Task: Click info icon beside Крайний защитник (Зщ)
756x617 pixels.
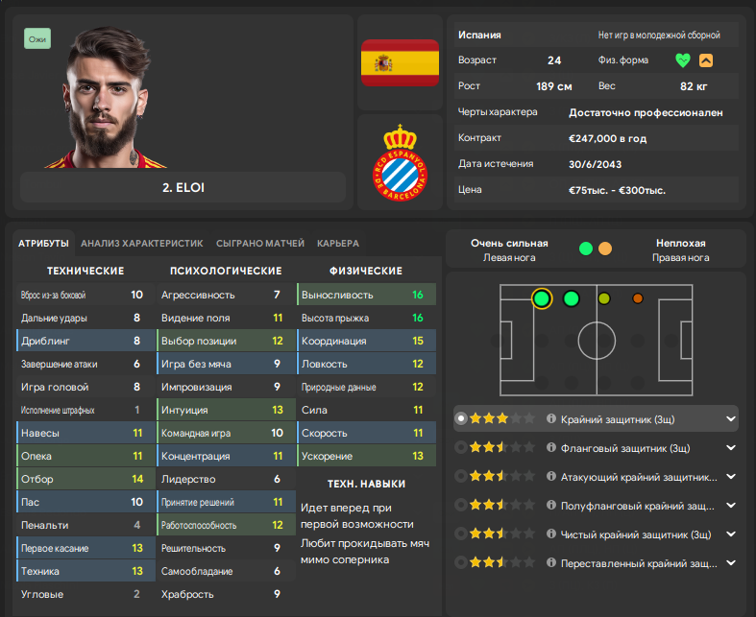Action: pyautogui.click(x=551, y=418)
